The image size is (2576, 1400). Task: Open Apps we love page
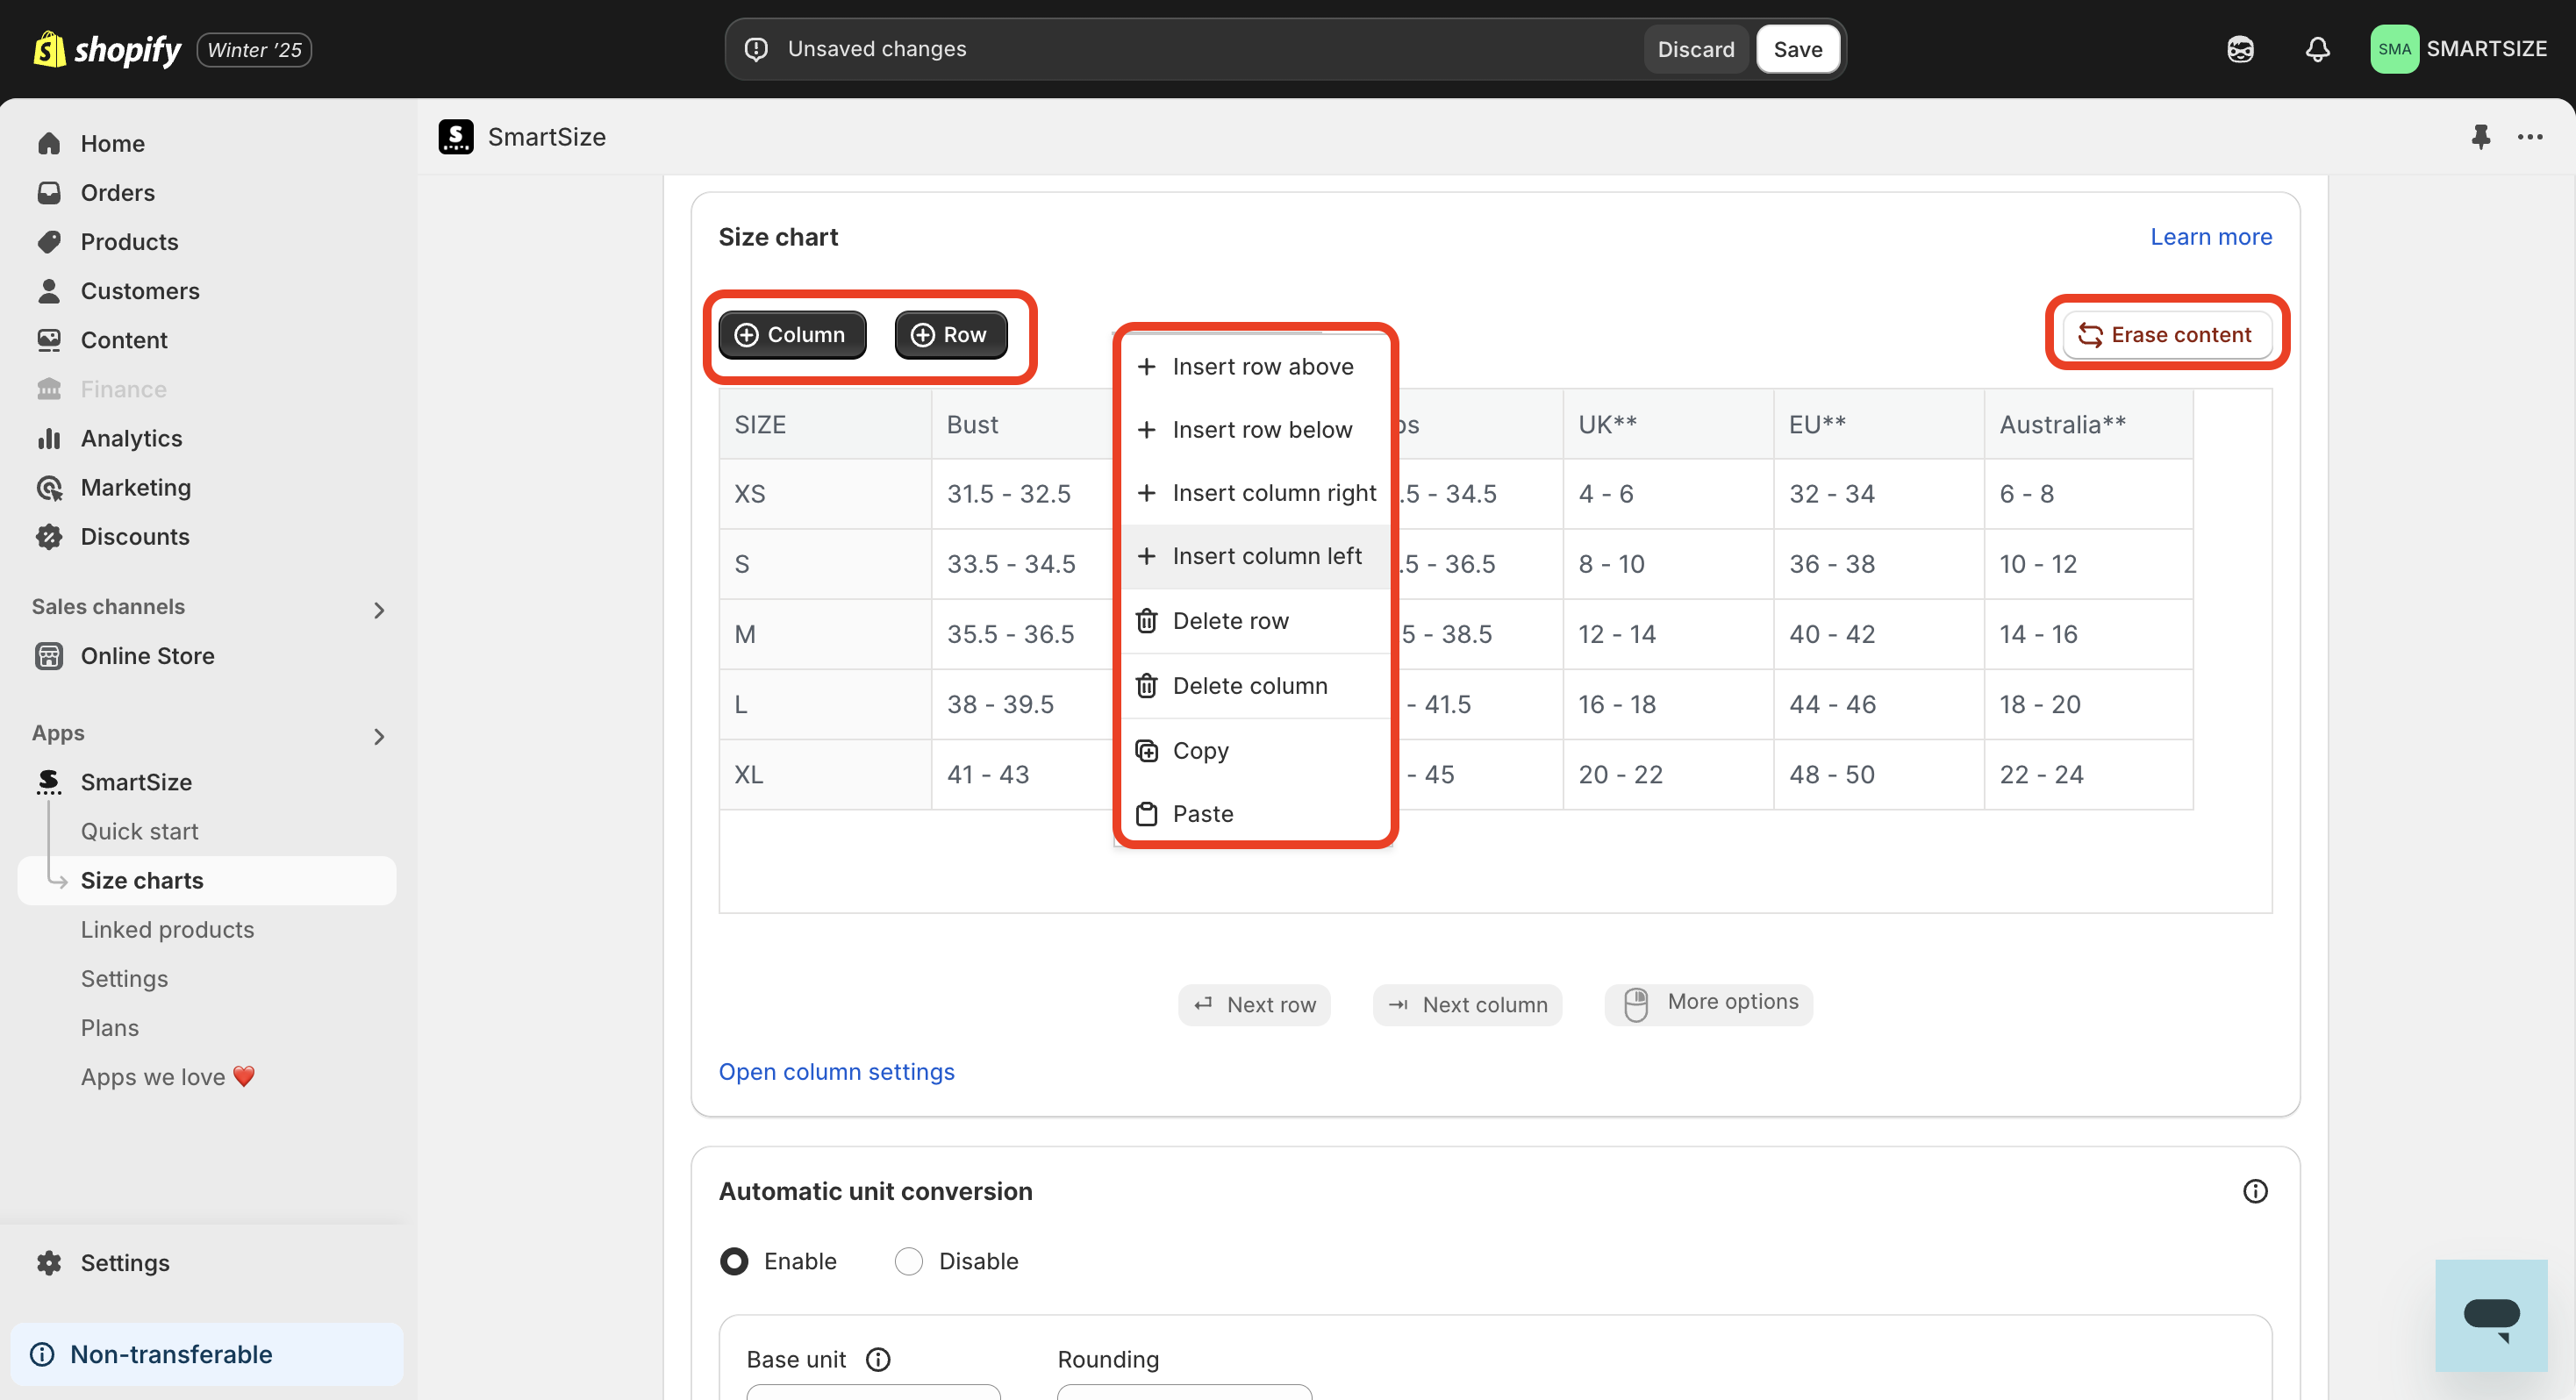pyautogui.click(x=168, y=1076)
